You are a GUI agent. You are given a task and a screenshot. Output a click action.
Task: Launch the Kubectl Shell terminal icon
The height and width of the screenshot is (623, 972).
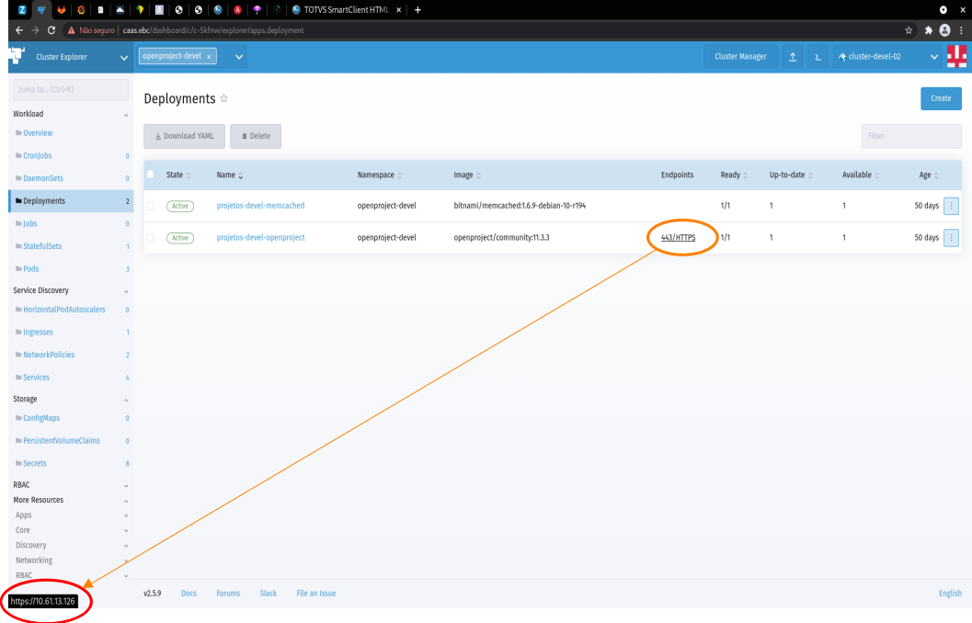pos(818,56)
